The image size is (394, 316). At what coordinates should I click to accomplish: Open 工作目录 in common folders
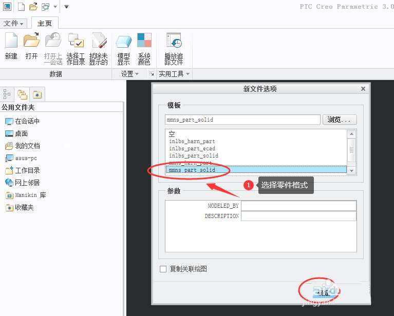(x=23, y=170)
